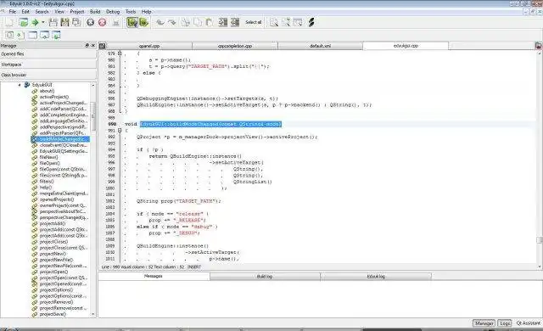
Task: Click the save file floppy icon
Action: (x=53, y=23)
